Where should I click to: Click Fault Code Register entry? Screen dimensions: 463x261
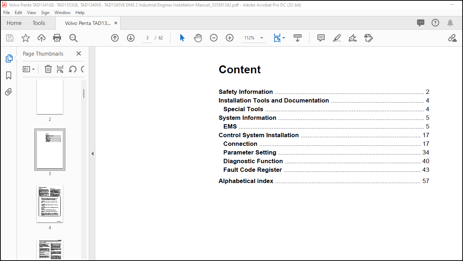click(x=326, y=170)
